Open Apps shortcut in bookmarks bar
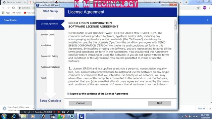 pyautogui.click(x=6, y=13)
